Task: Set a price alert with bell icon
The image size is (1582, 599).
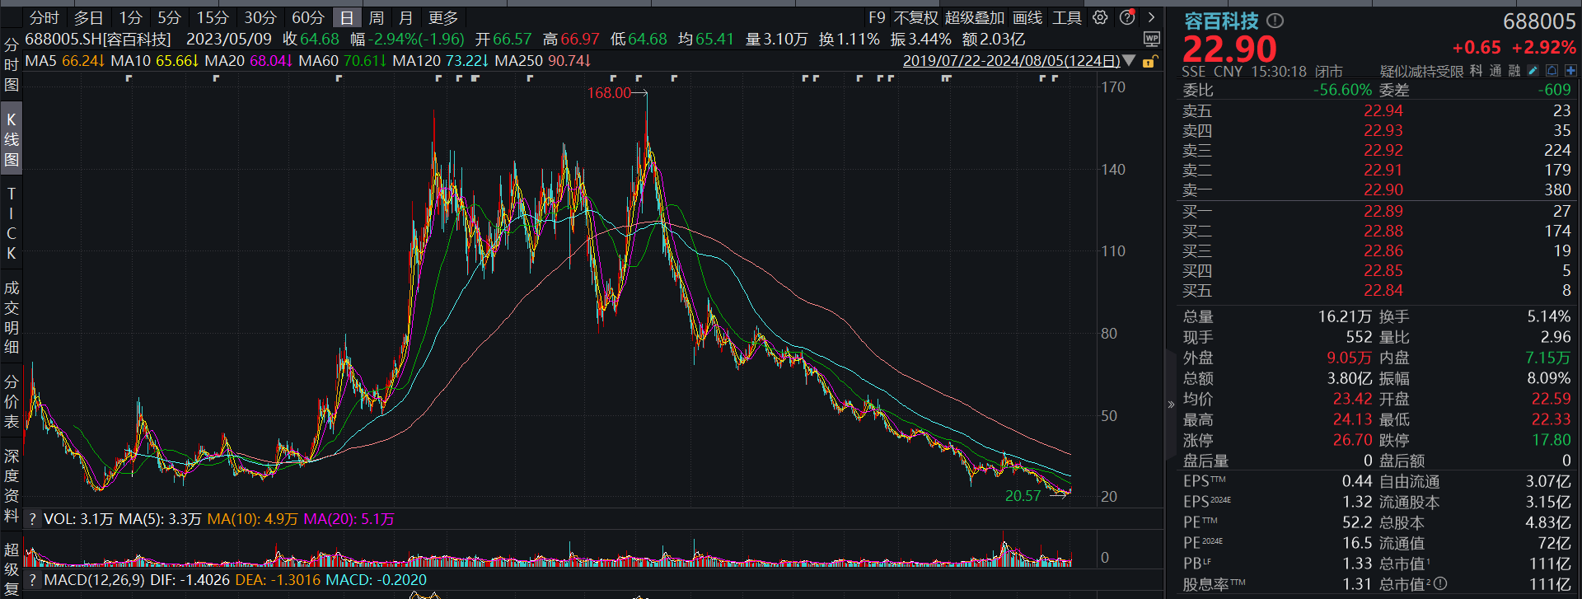Action: [x=1552, y=71]
